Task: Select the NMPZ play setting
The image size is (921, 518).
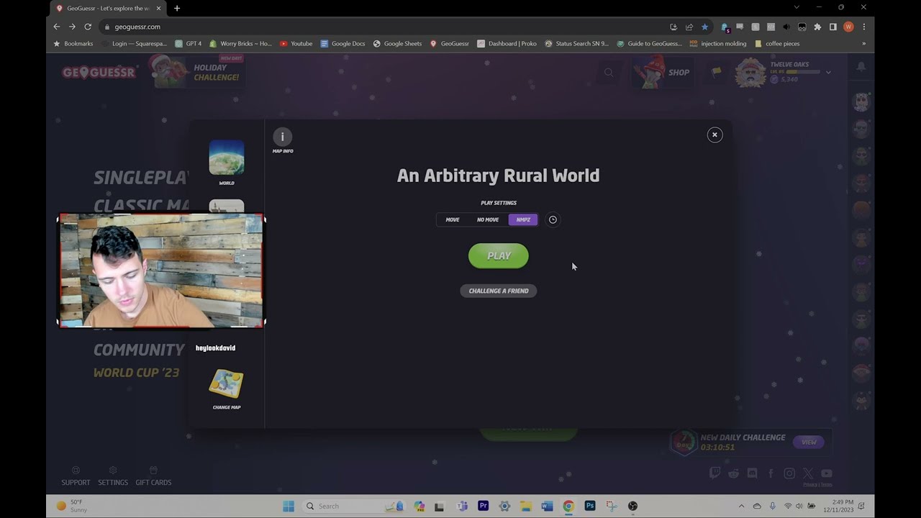Action: (x=523, y=219)
